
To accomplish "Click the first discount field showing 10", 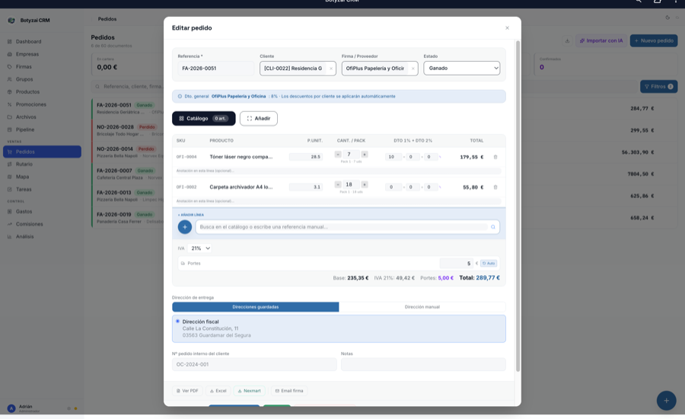I will [393, 157].
